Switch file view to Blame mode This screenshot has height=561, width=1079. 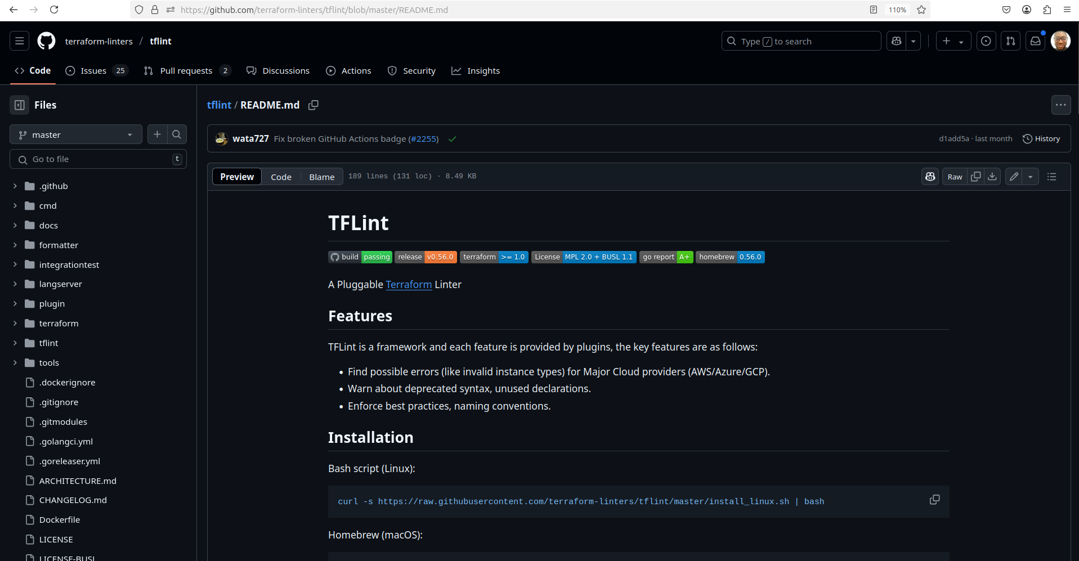click(x=322, y=177)
